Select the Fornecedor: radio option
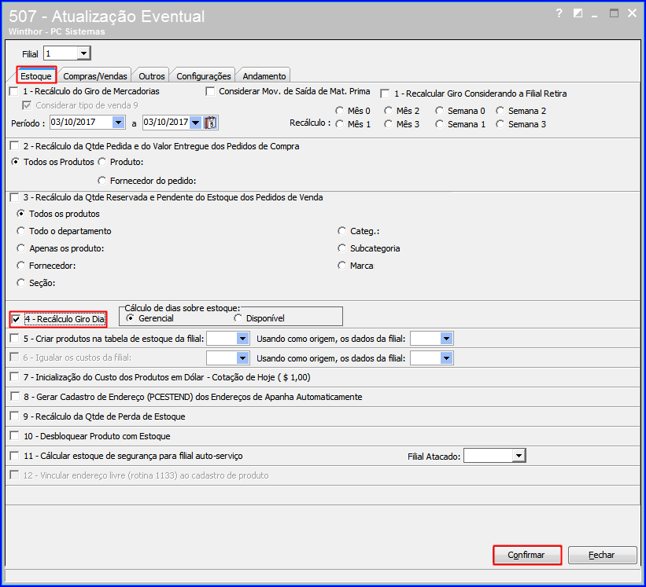Screen dimensions: 646x587 click(x=20, y=266)
